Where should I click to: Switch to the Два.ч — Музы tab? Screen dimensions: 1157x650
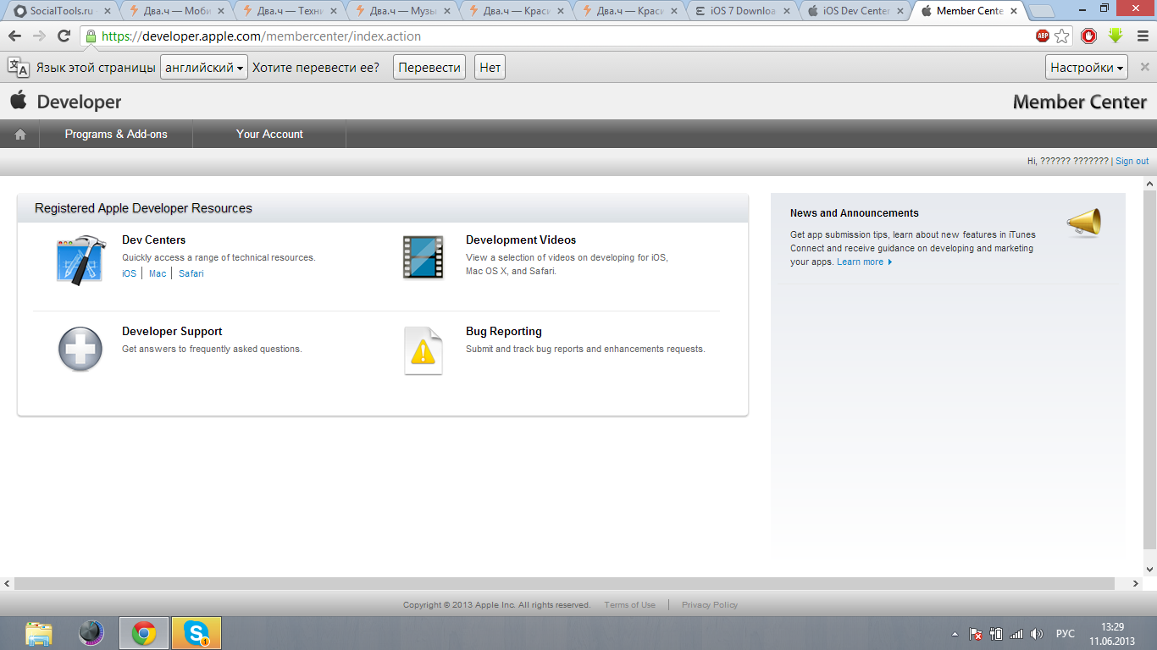click(401, 11)
